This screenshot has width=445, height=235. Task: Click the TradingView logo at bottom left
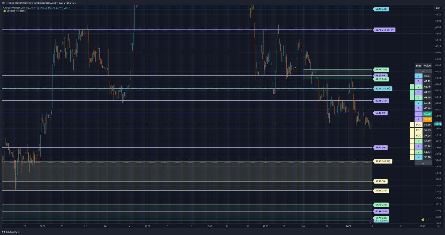coord(11,232)
